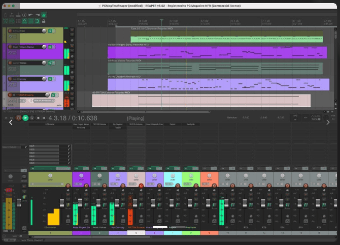This screenshot has width=340, height=245.
Task: Open MIDI All channels input dropdown
Action: coord(44,101)
